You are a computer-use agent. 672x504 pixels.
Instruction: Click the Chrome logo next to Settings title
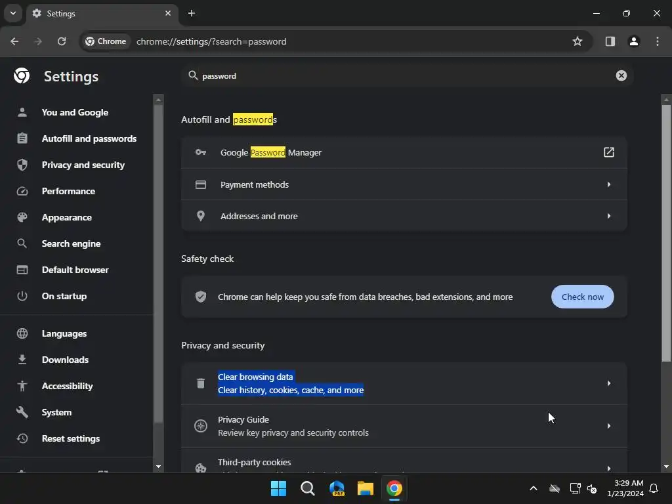[x=22, y=76]
